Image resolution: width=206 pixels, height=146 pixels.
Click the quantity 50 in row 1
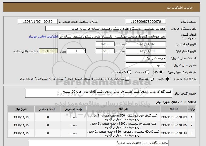47,117
